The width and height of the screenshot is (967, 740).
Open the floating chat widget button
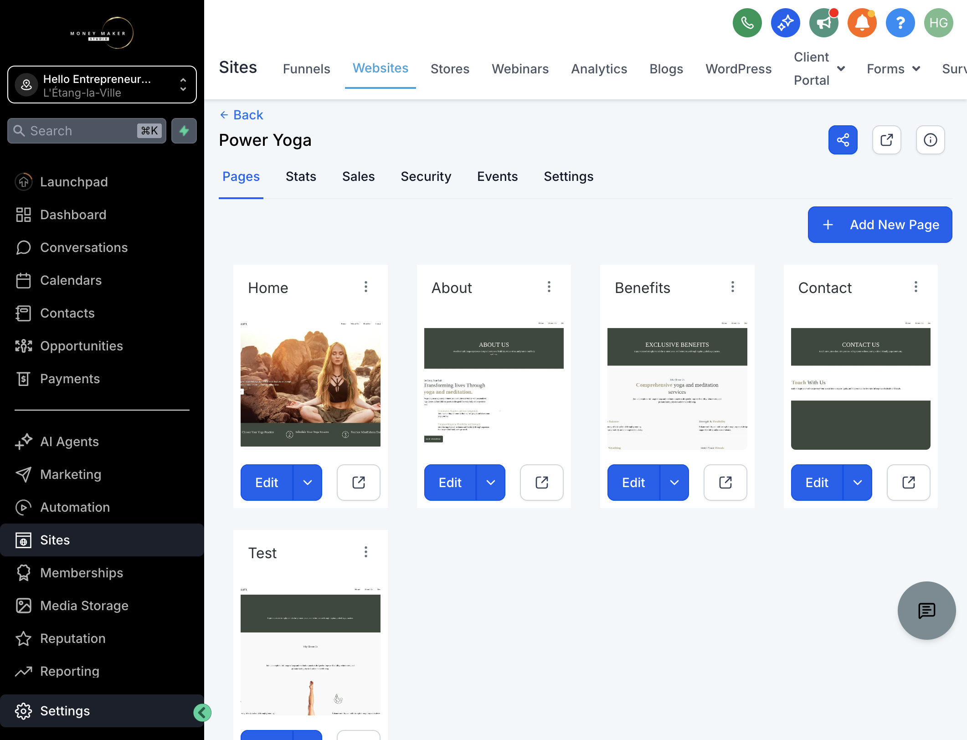[x=926, y=611]
